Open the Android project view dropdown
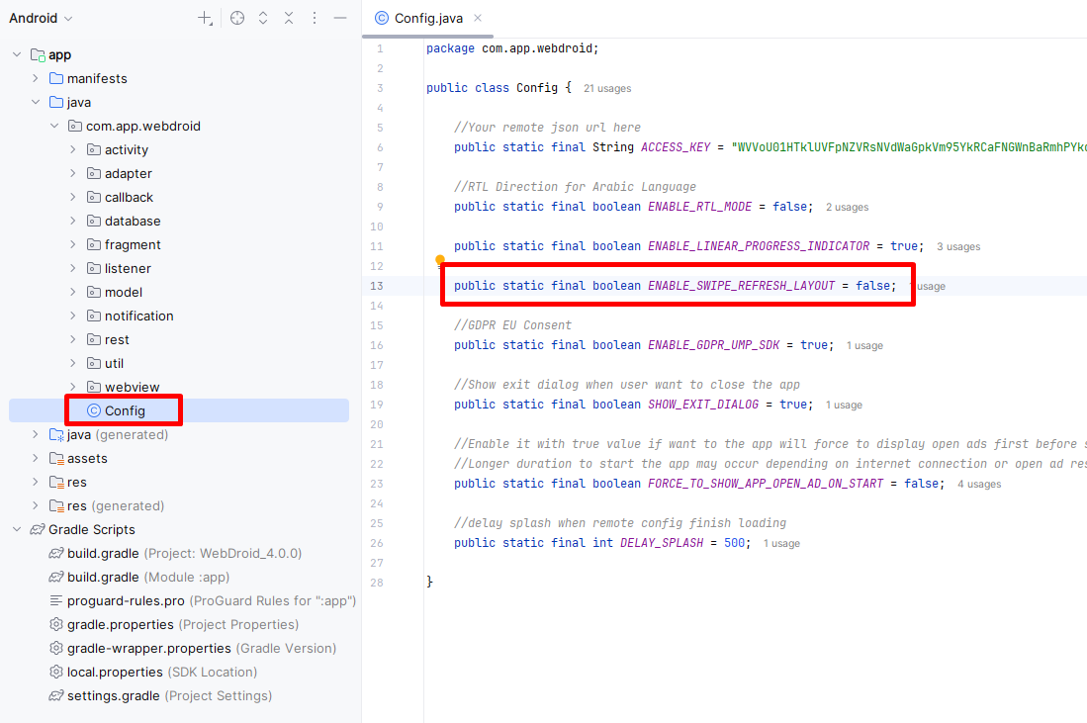 point(41,19)
